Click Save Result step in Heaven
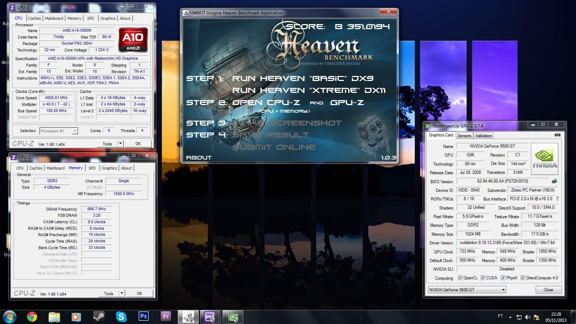Image resolution: width=576 pixels, height=324 pixels. click(271, 135)
